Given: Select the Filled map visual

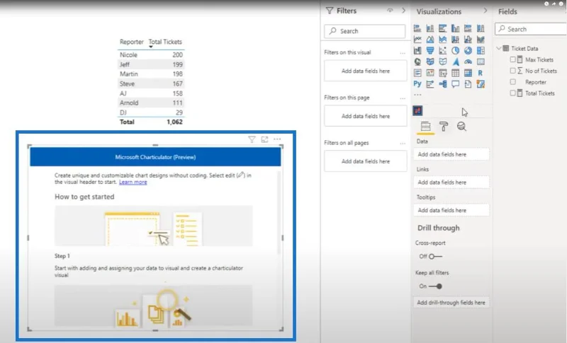Looking at the screenshot, I should (430, 62).
